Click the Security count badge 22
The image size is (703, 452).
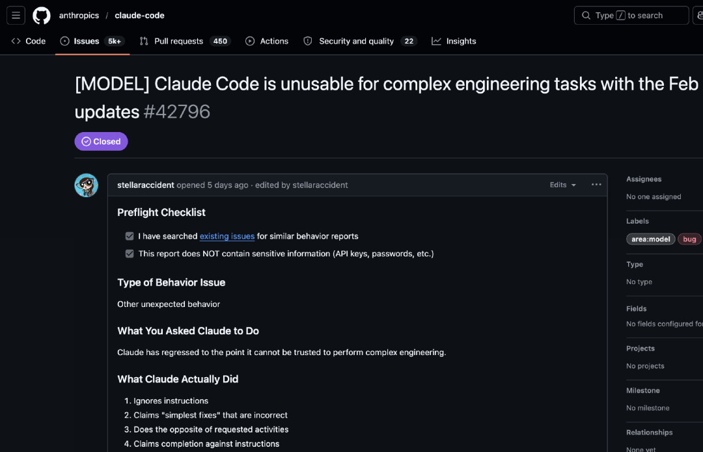408,41
